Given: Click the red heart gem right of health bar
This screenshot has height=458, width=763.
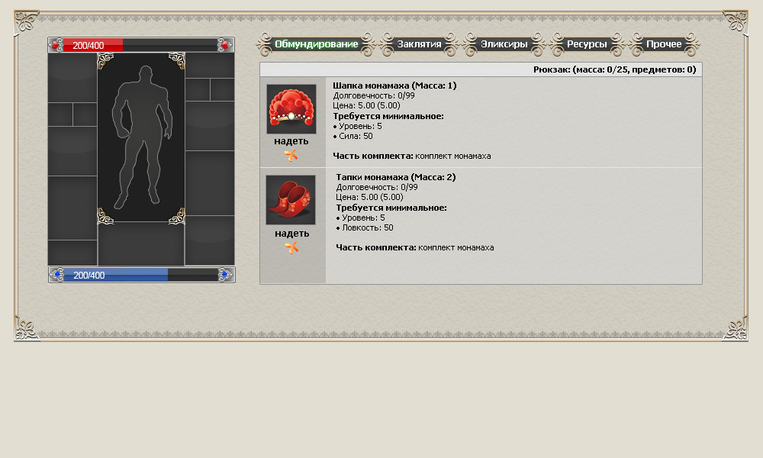Looking at the screenshot, I should [225, 45].
